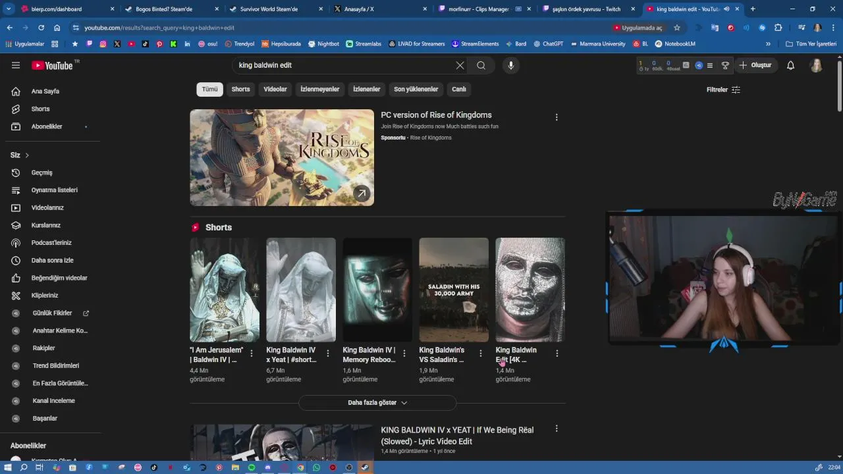The height and width of the screenshot is (474, 843).
Task: Select the Shorts filter chip
Action: (240, 89)
